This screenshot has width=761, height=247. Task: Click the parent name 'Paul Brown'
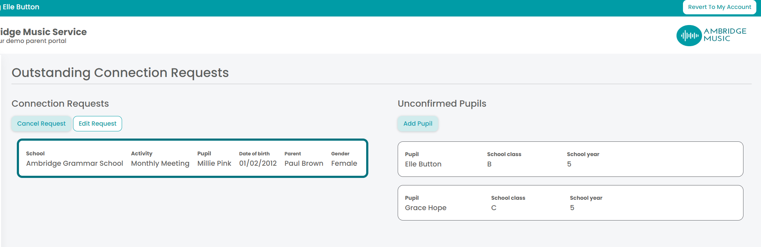click(x=304, y=163)
